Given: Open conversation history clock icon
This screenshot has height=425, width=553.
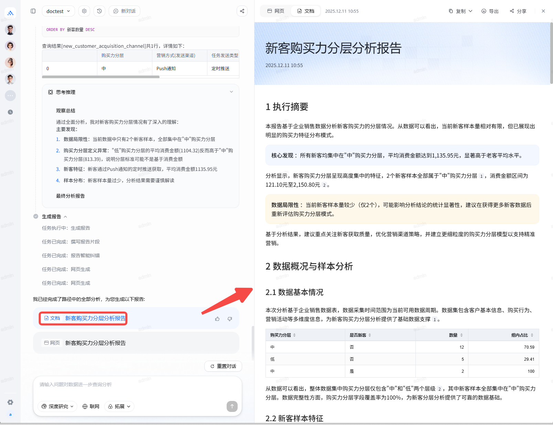Looking at the screenshot, I should click(99, 11).
